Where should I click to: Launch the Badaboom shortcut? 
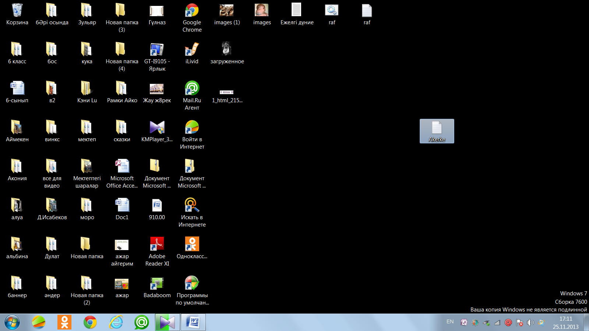[157, 288]
